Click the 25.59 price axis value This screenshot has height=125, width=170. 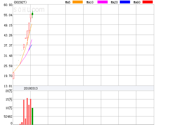tap(8, 66)
